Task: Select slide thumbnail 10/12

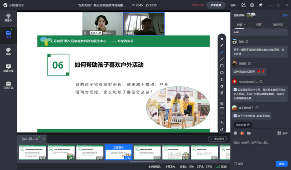Action: [205, 152]
